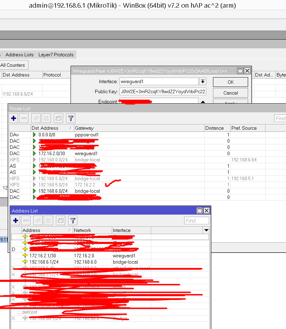Select the 192.168.6.0/24 route destination
Image resolution: width=286 pixels, height=329 pixels.
(53, 191)
